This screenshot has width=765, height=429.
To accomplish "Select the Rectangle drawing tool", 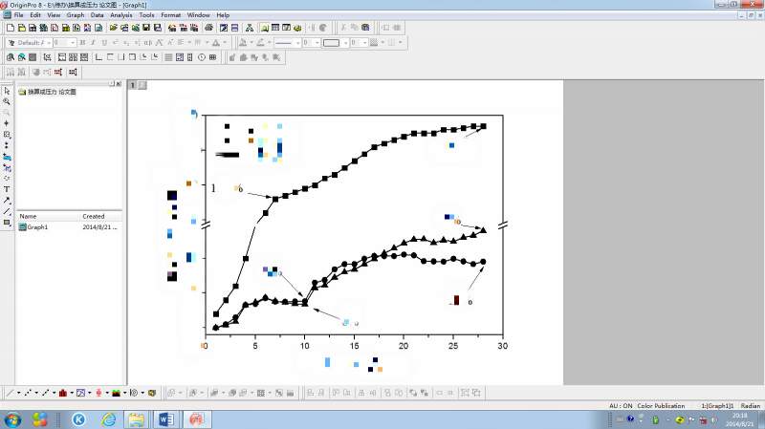I will pyautogui.click(x=7, y=223).
